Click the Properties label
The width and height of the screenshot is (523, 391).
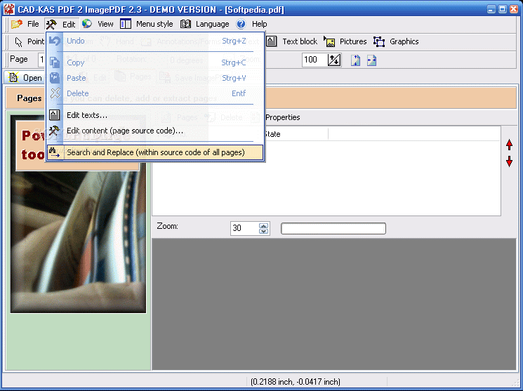283,117
